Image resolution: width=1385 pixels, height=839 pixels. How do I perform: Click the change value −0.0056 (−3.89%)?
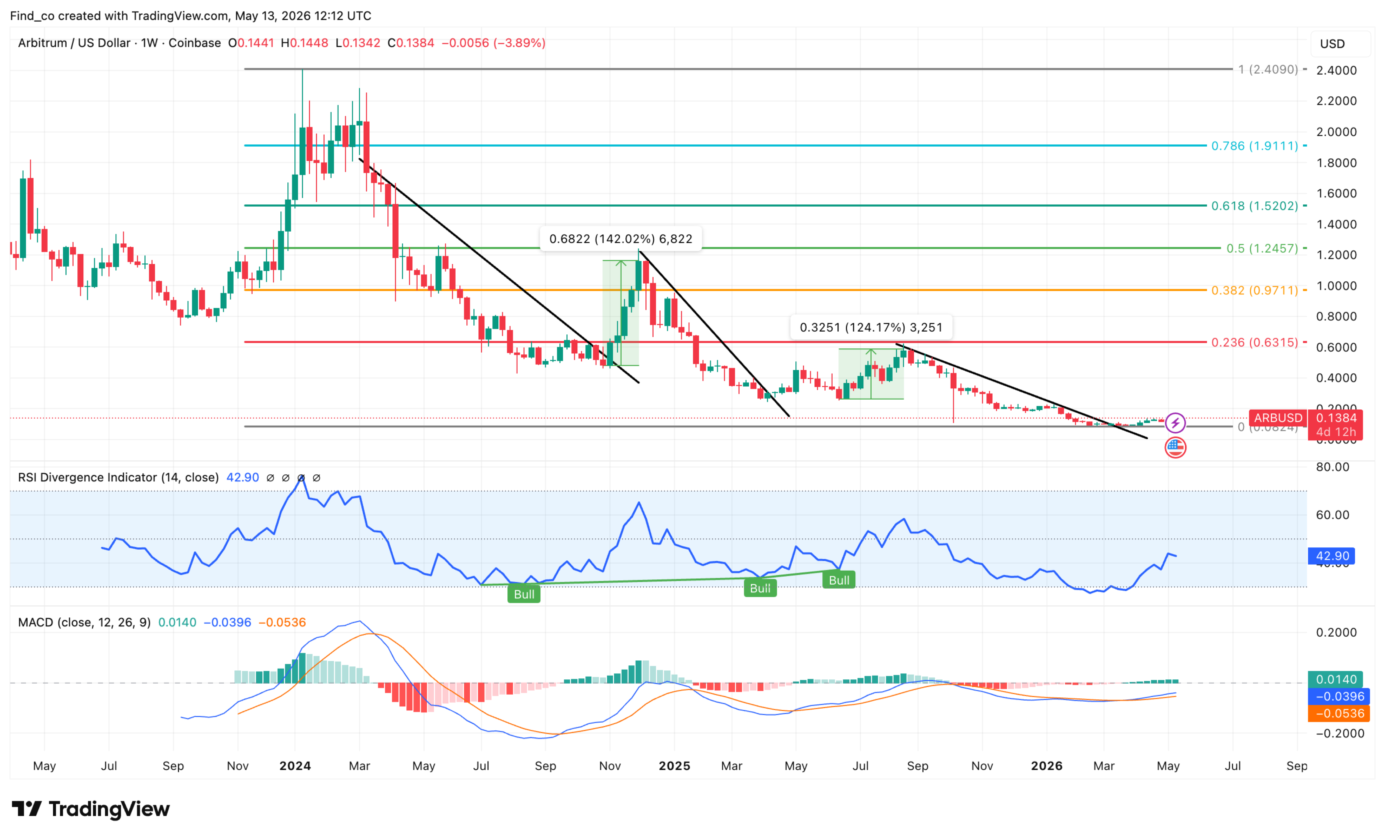point(493,43)
